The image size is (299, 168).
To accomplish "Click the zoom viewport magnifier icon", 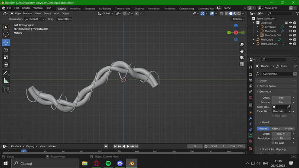I will (242, 45).
